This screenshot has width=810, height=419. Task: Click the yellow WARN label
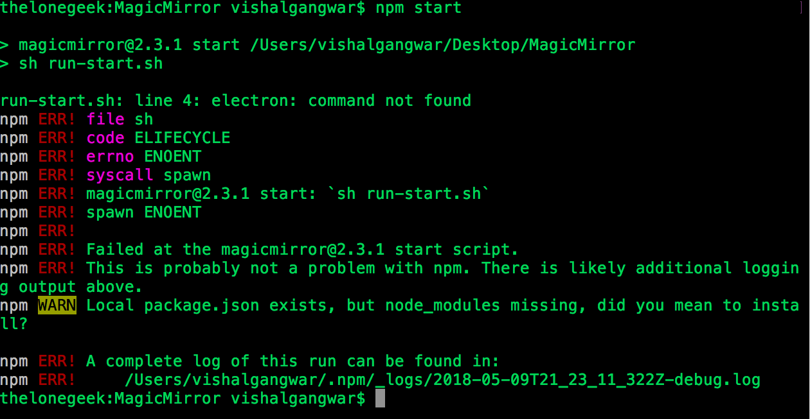click(57, 305)
